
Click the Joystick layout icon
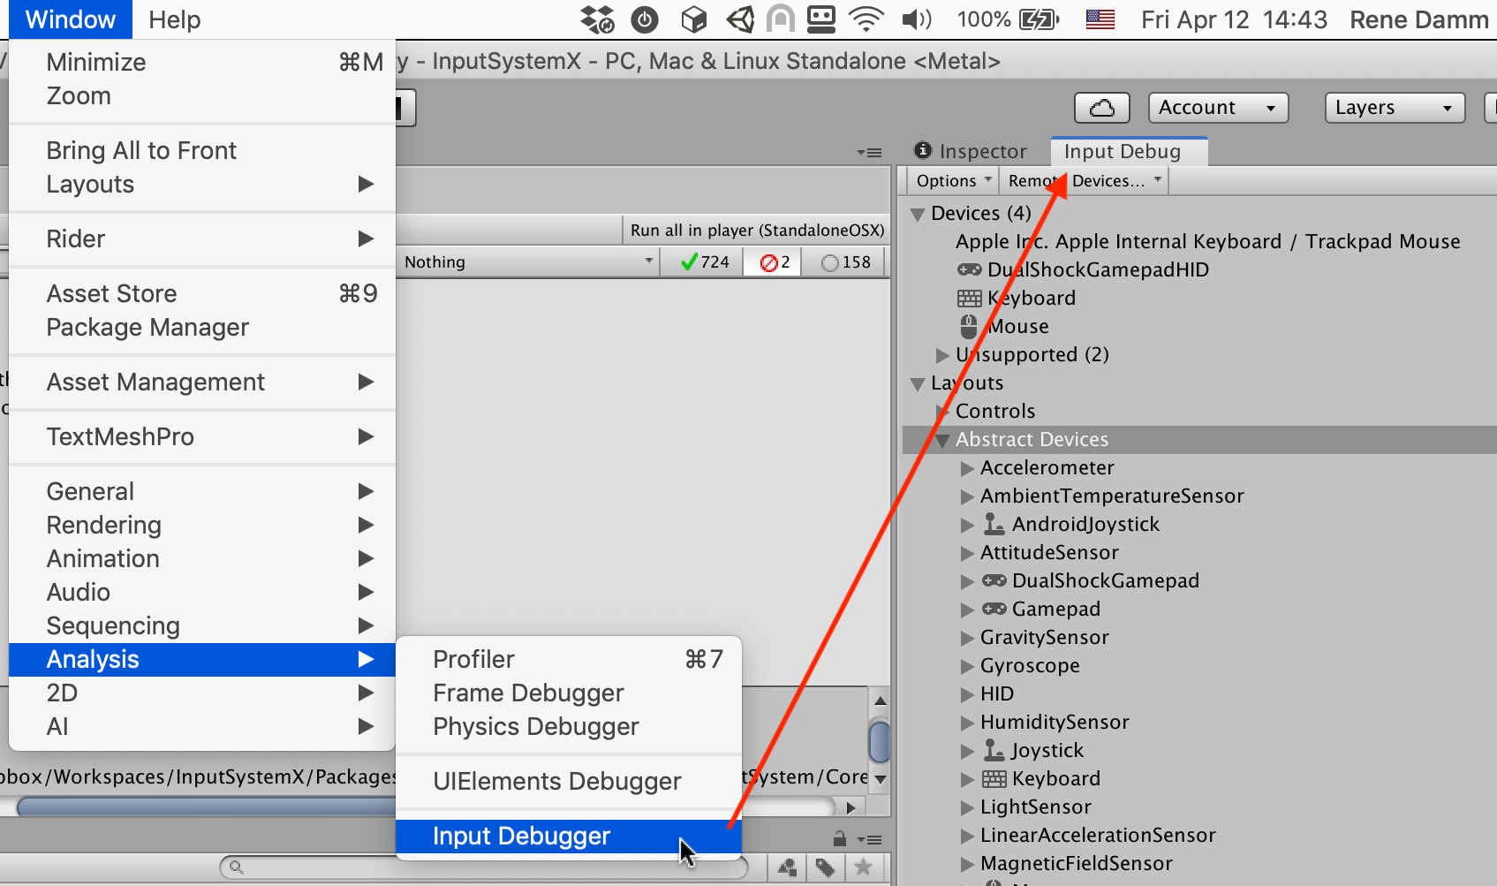[994, 750]
